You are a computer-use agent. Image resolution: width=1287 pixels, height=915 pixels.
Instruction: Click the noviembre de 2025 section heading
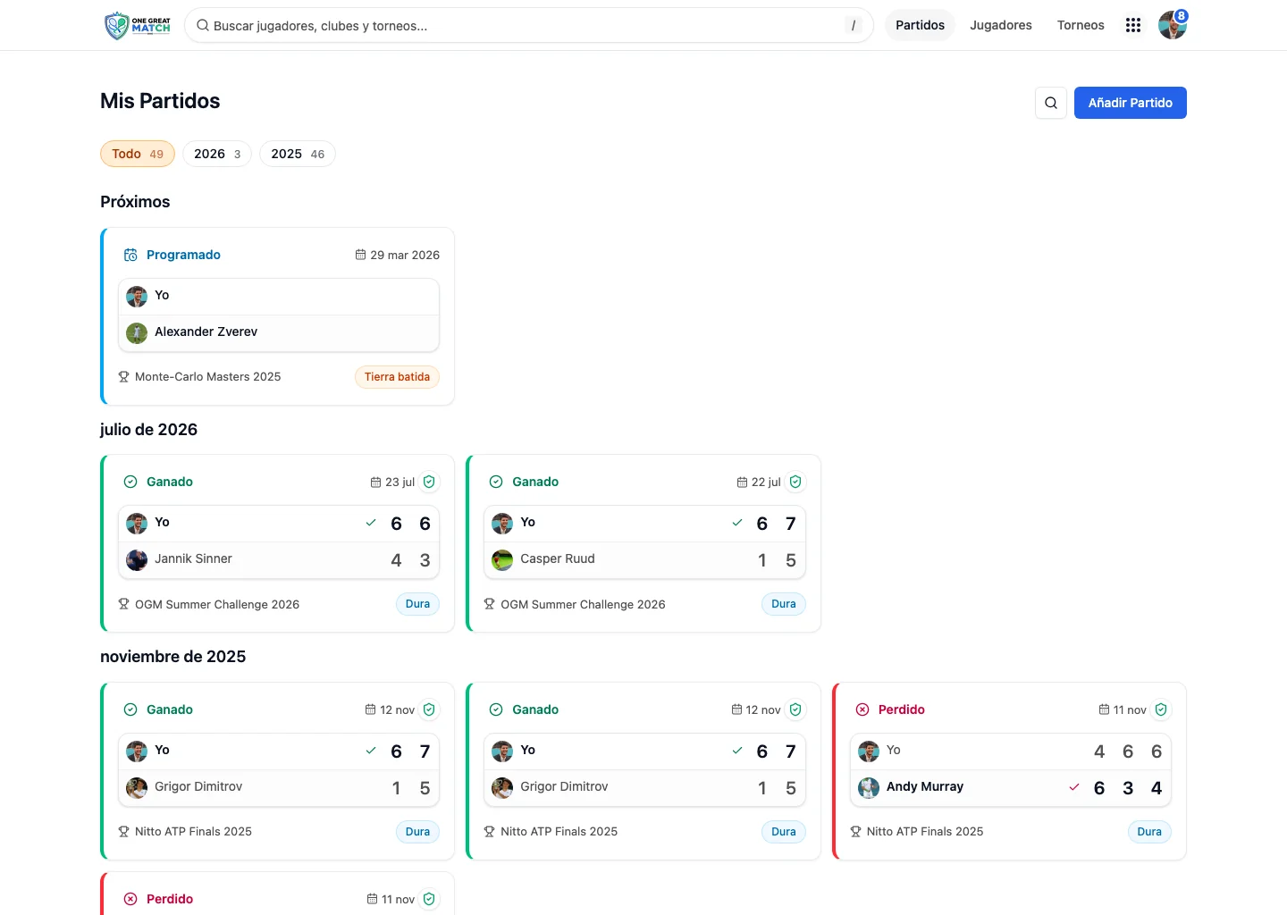172,657
